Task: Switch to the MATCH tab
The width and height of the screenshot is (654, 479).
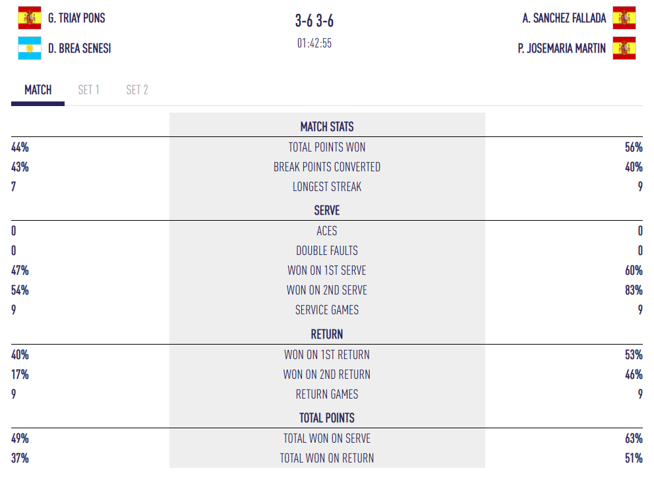Action: click(x=38, y=90)
